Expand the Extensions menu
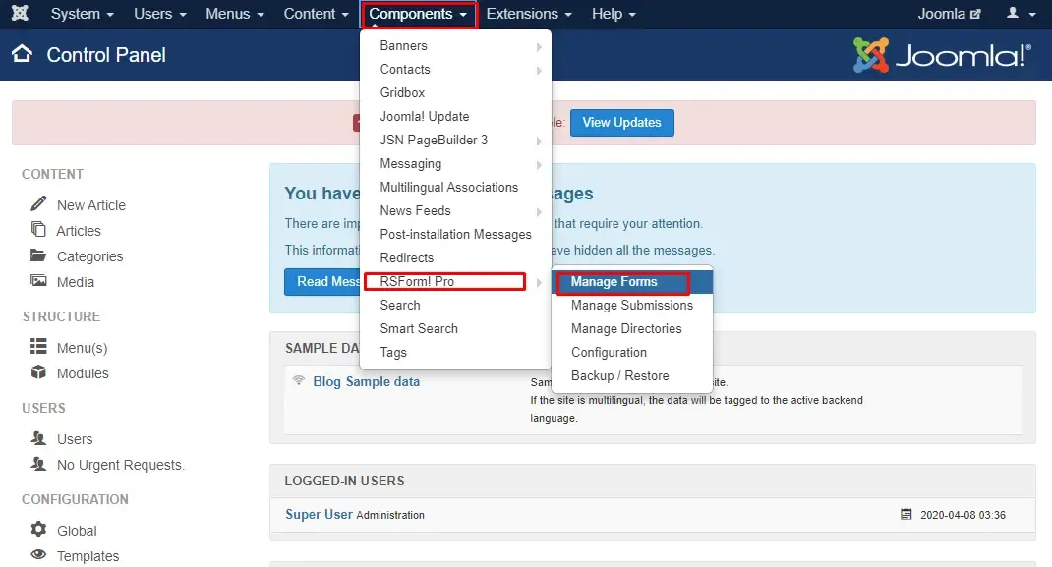The width and height of the screenshot is (1052, 567). point(529,14)
